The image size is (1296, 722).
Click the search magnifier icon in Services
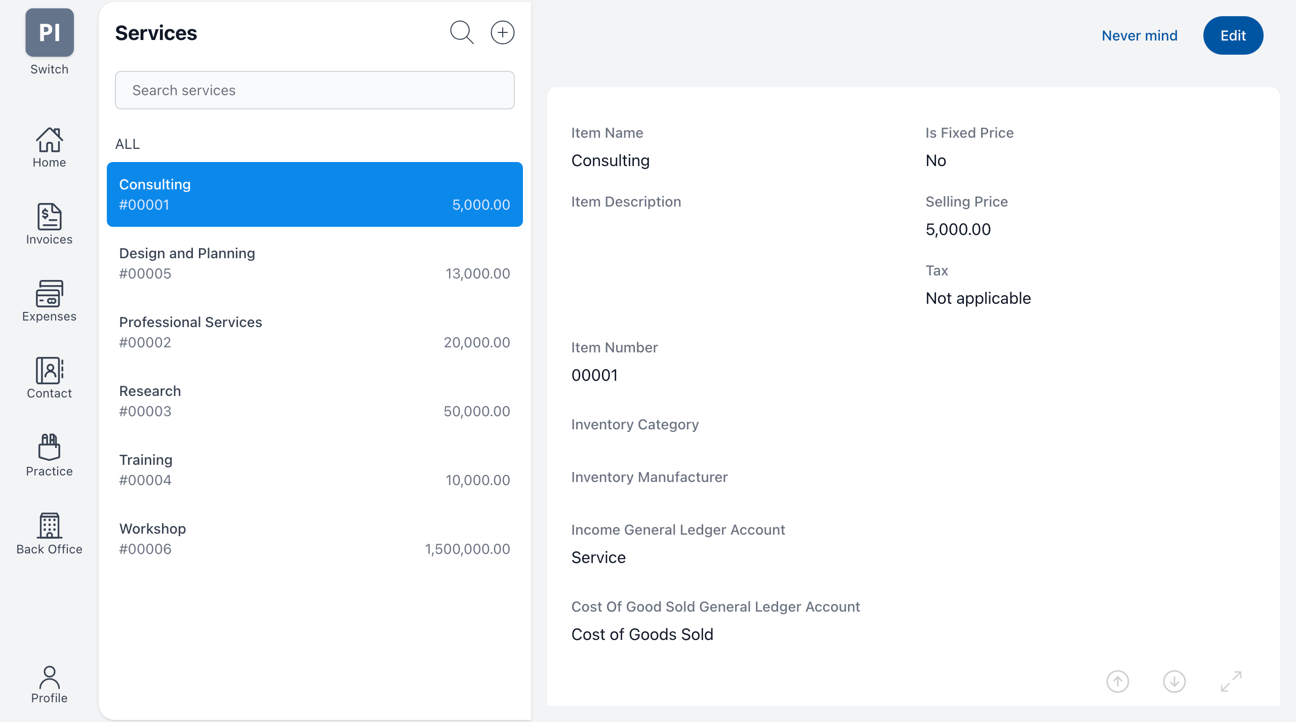coord(462,32)
